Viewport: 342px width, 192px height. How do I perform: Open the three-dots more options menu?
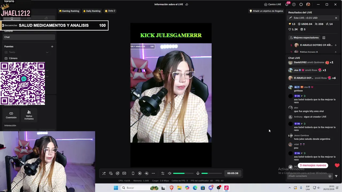(153, 173)
